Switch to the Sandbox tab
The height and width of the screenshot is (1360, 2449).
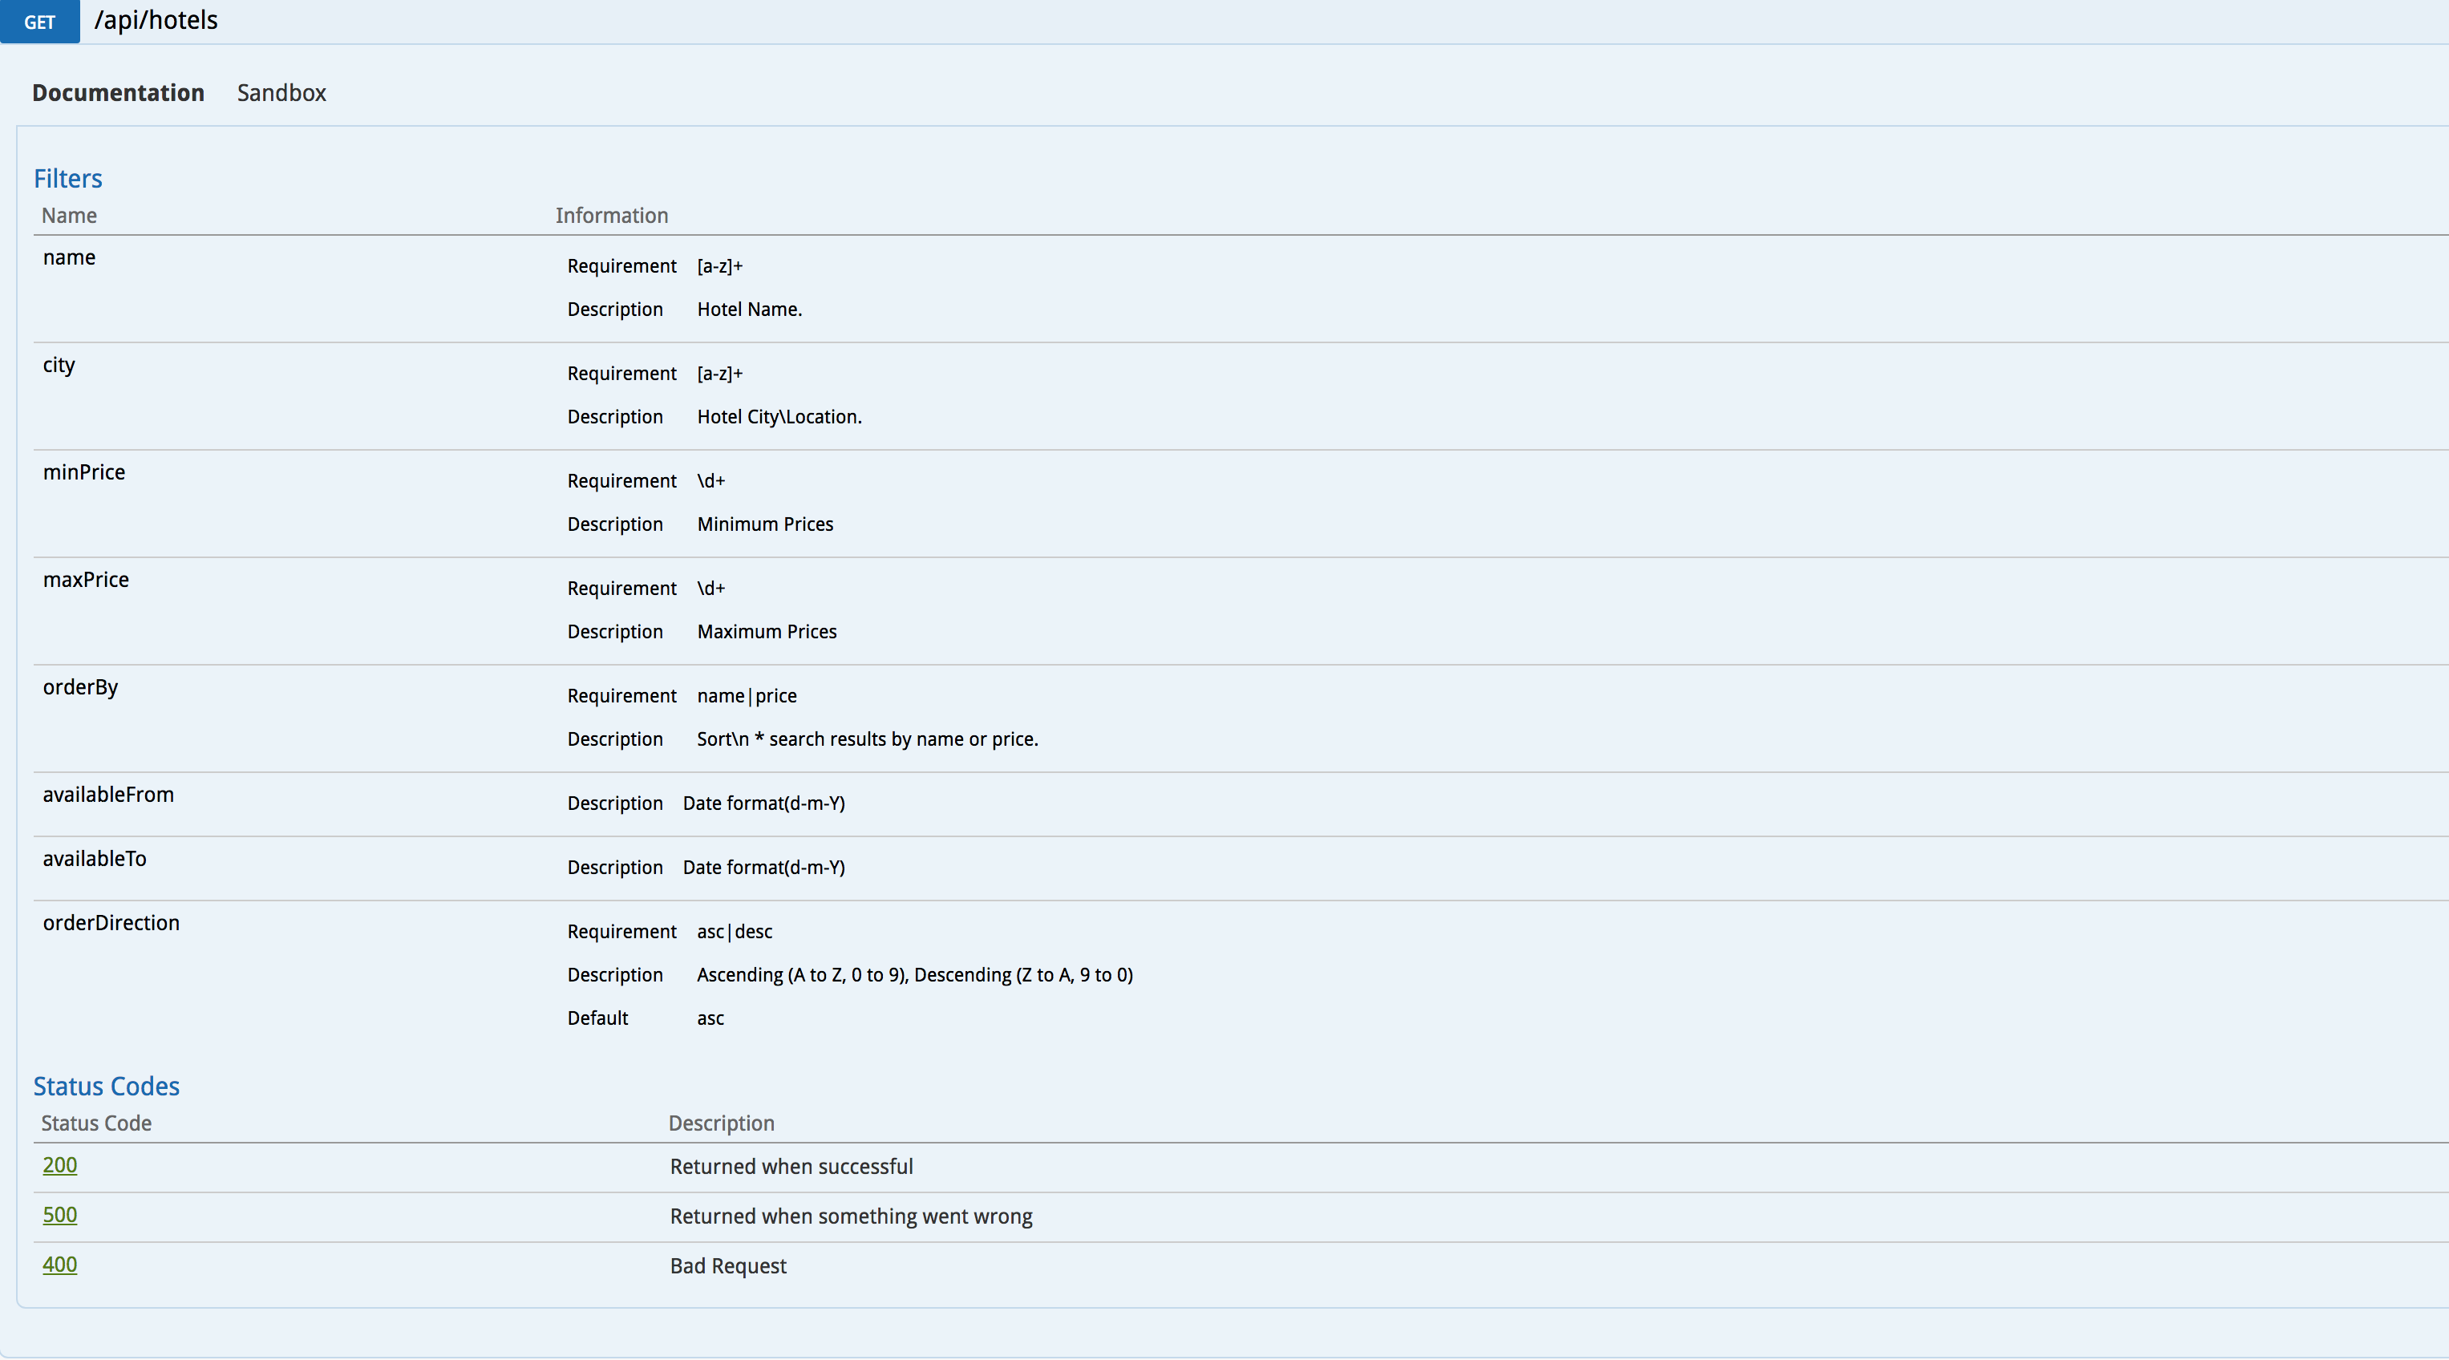281,92
